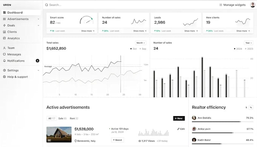The height and width of the screenshot is (147, 257).
Task: Click the Help & support icon
Action: point(5,77)
